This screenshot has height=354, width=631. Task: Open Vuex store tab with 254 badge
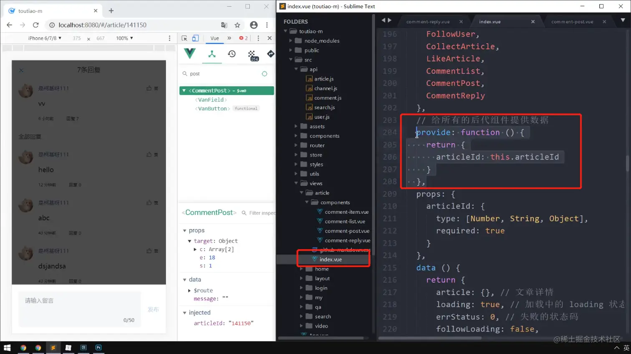[x=252, y=55]
